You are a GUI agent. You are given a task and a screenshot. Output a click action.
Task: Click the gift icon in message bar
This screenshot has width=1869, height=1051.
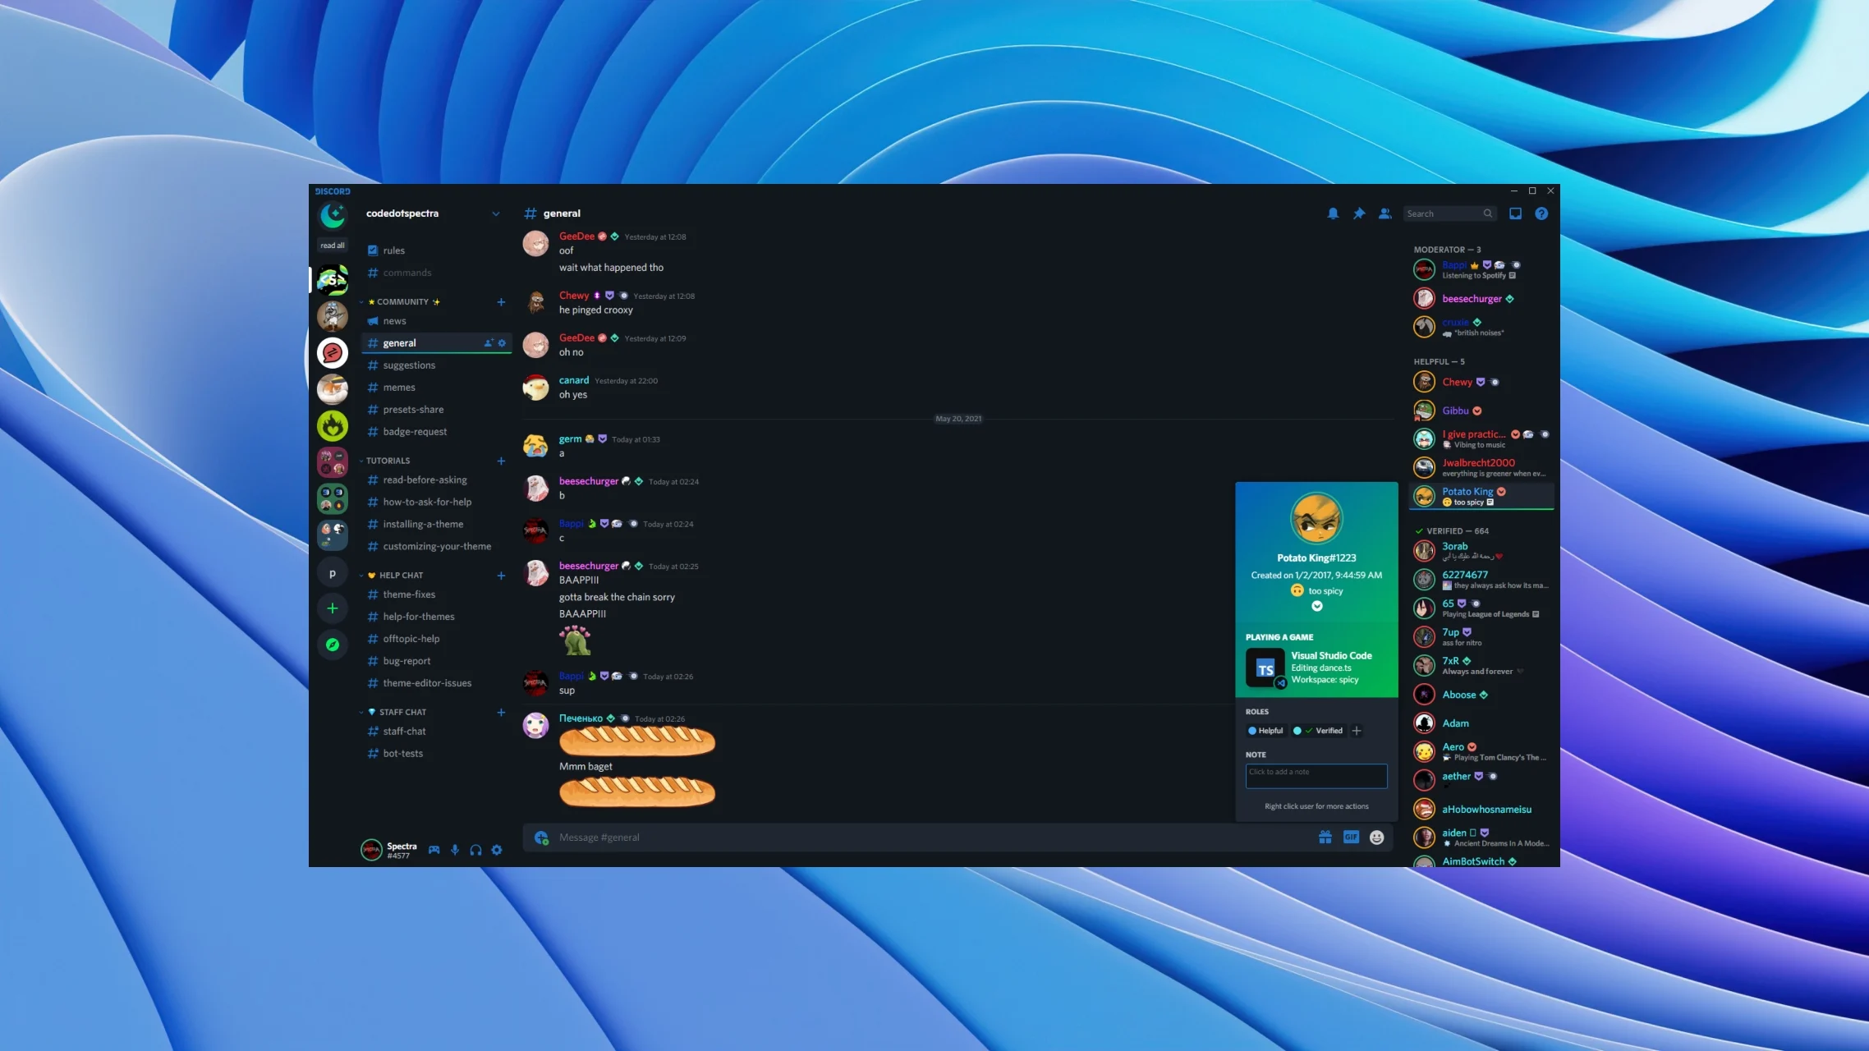1326,835
